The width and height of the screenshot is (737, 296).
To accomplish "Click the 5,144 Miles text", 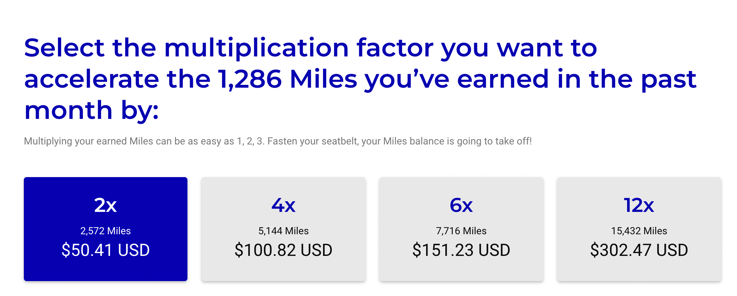I will [x=283, y=231].
